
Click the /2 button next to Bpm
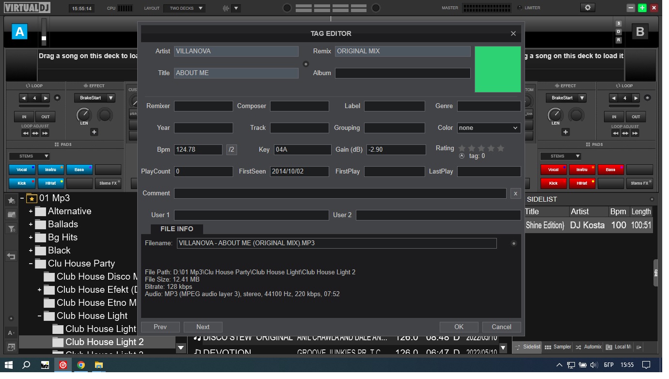(x=231, y=150)
